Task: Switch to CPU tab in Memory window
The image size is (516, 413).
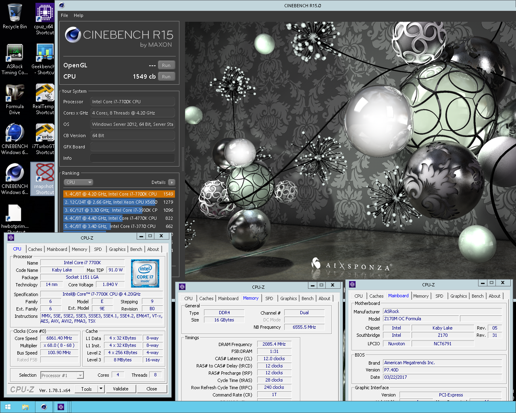Action: (x=189, y=298)
